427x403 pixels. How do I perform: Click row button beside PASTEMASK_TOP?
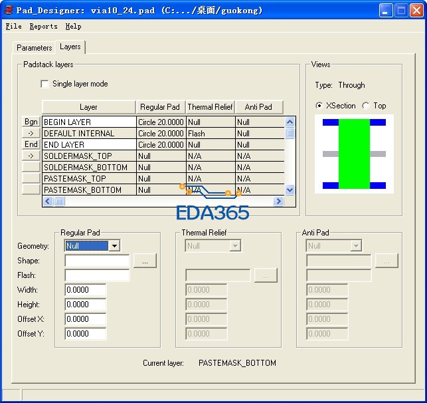pyautogui.click(x=31, y=178)
